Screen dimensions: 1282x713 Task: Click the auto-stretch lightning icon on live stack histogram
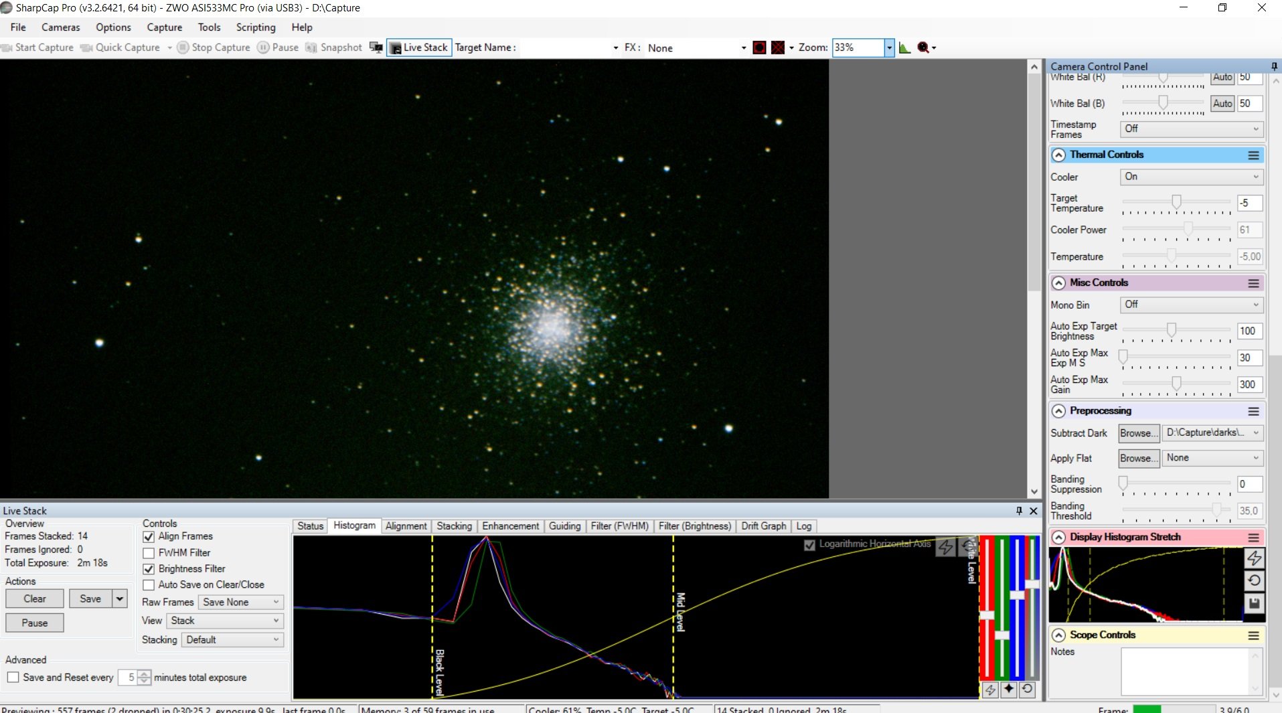click(x=945, y=547)
